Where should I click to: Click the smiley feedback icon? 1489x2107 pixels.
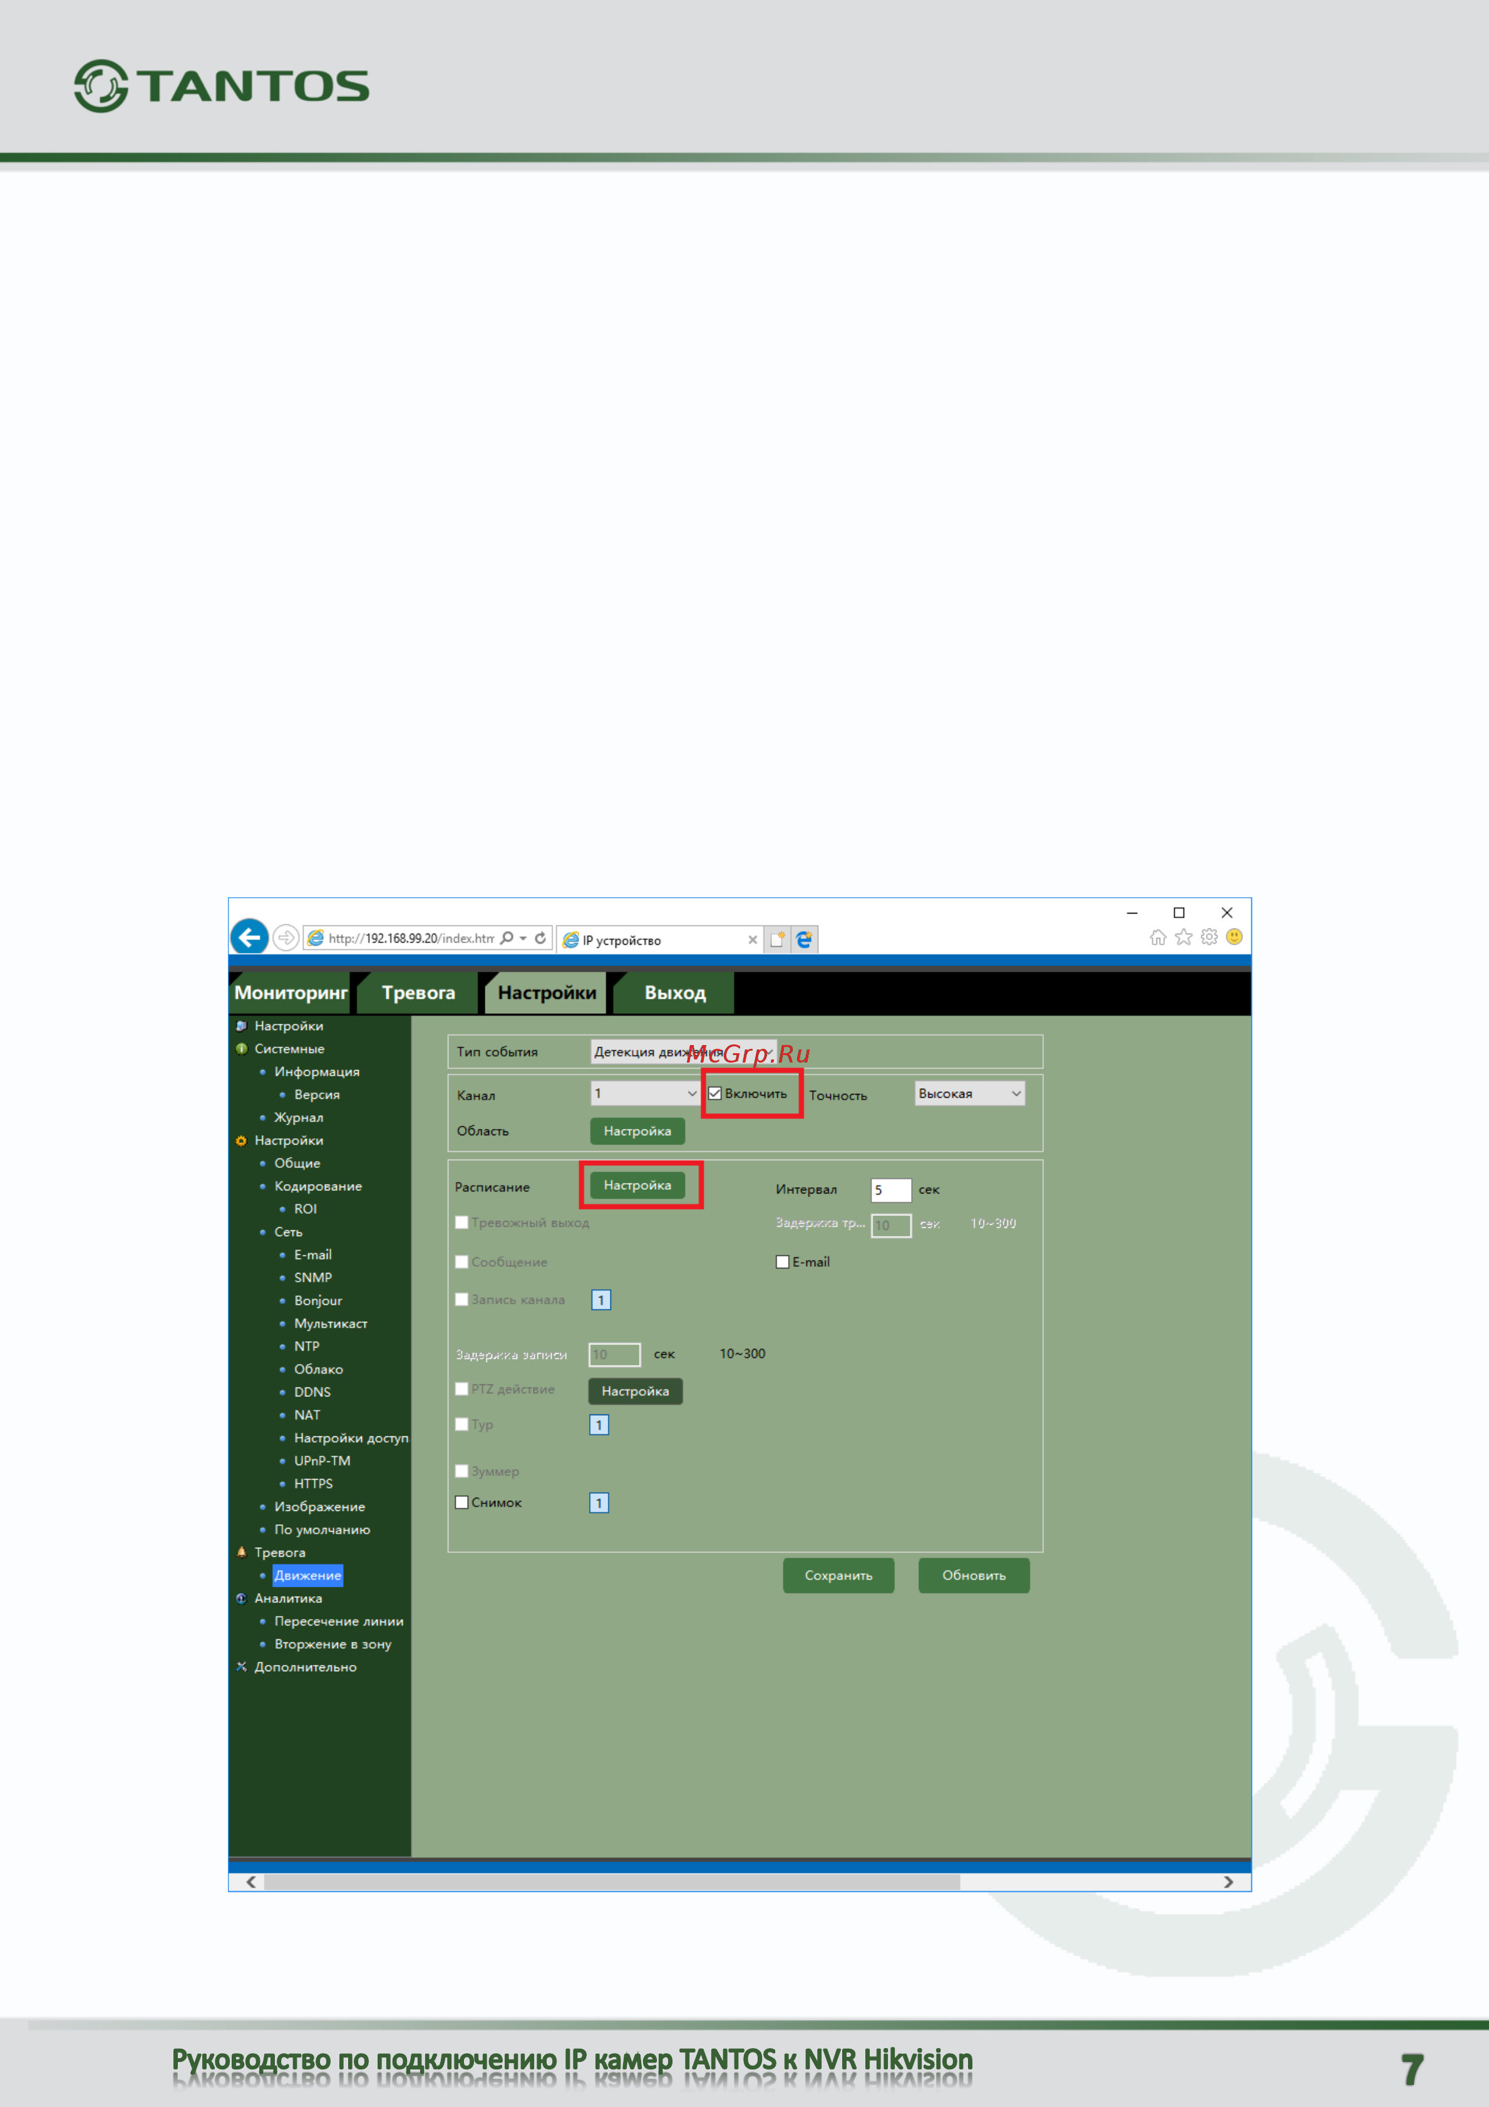click(x=1234, y=937)
